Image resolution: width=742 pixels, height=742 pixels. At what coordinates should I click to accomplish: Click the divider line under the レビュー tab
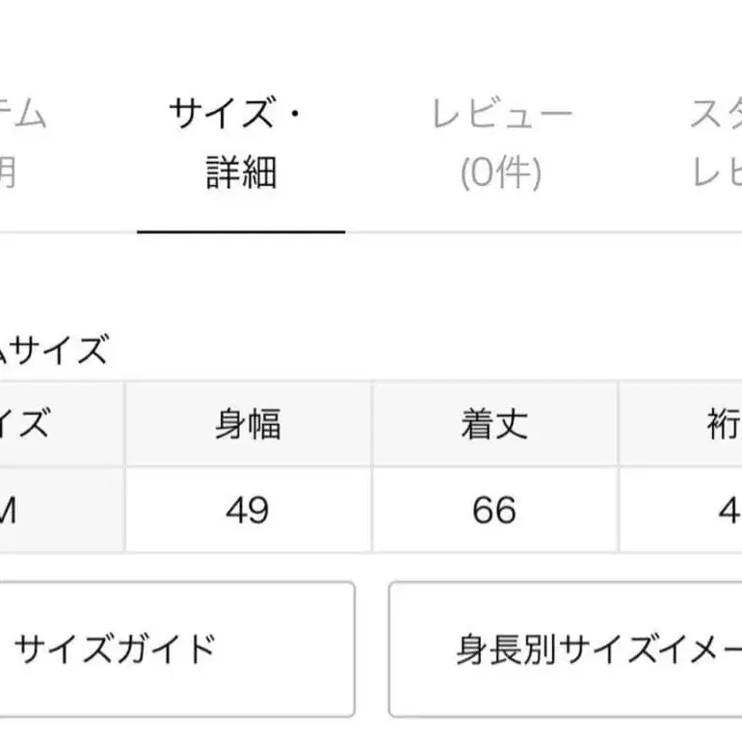coord(501,232)
